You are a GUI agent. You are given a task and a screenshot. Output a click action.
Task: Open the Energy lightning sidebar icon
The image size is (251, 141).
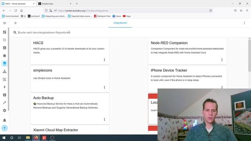coord(4,87)
